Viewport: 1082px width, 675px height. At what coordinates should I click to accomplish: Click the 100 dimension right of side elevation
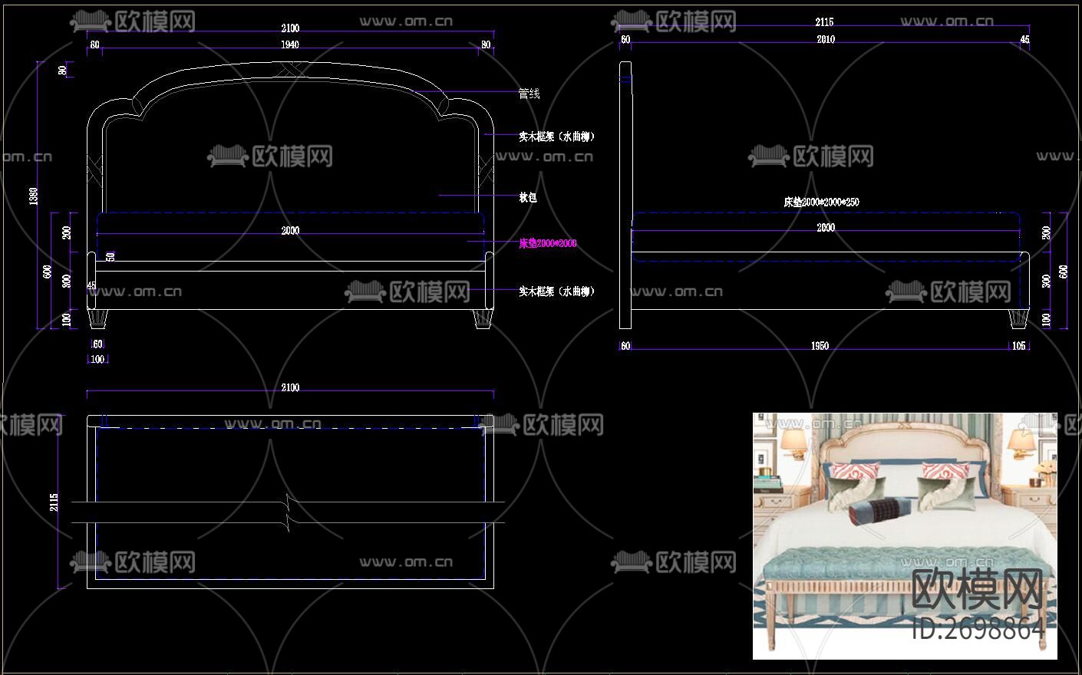1046,319
